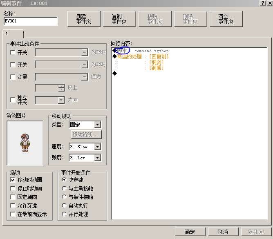Enable the 变量 condition checkbox
Image resolution: width=273 pixels, height=239 pixels.
[x=13, y=77]
